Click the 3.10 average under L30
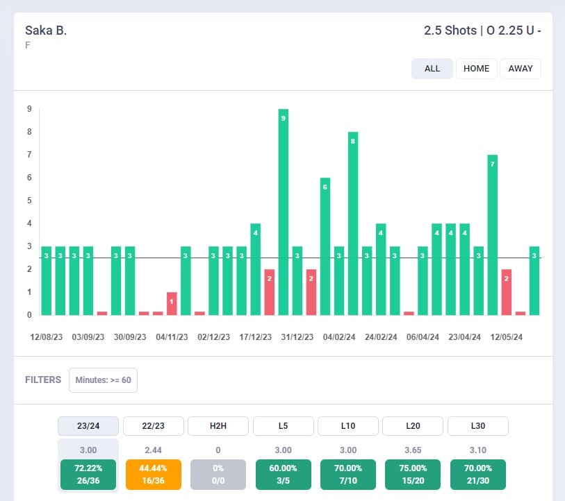This screenshot has height=501, width=565. click(478, 450)
